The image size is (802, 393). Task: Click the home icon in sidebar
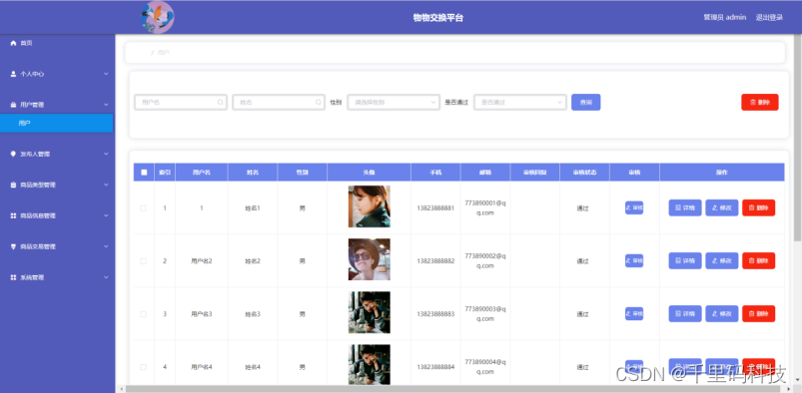pos(13,44)
